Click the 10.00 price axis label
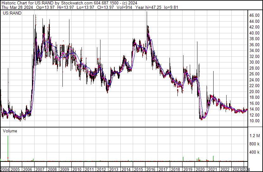 point(254,121)
